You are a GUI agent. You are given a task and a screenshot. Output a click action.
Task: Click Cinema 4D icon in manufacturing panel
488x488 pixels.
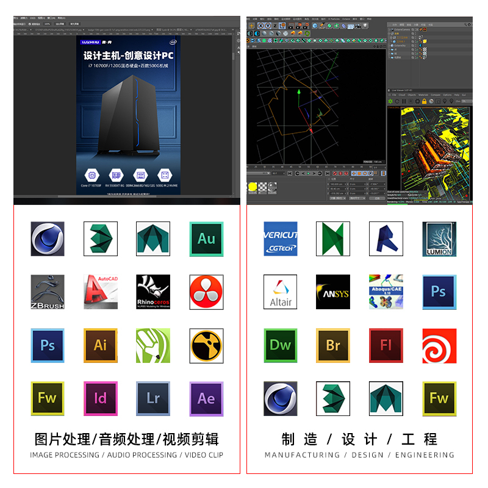pyautogui.click(x=281, y=398)
